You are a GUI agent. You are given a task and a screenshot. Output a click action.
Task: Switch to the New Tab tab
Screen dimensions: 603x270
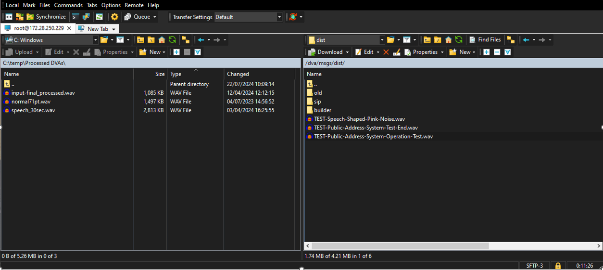tap(97, 29)
